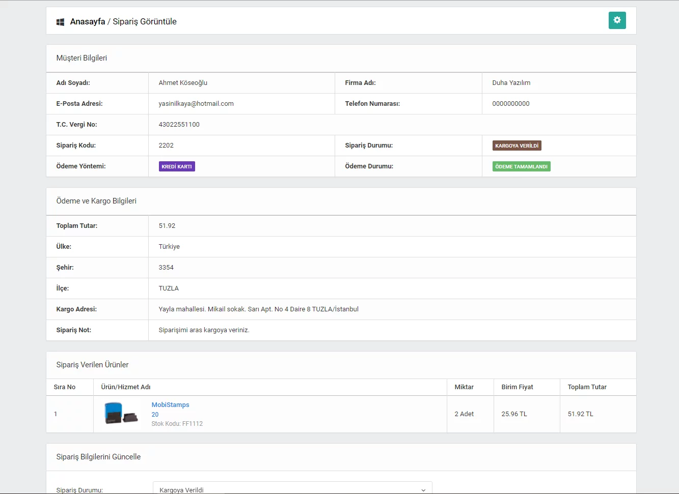This screenshot has height=494, width=679.
Task: Open the MobiStamps product link
Action: pyautogui.click(x=170, y=405)
